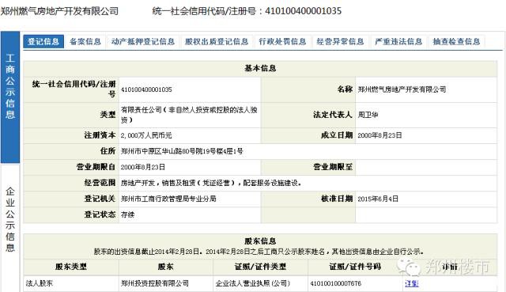
Task: Click 营业期限自 value 2000年8月23日
Action: tap(142, 167)
